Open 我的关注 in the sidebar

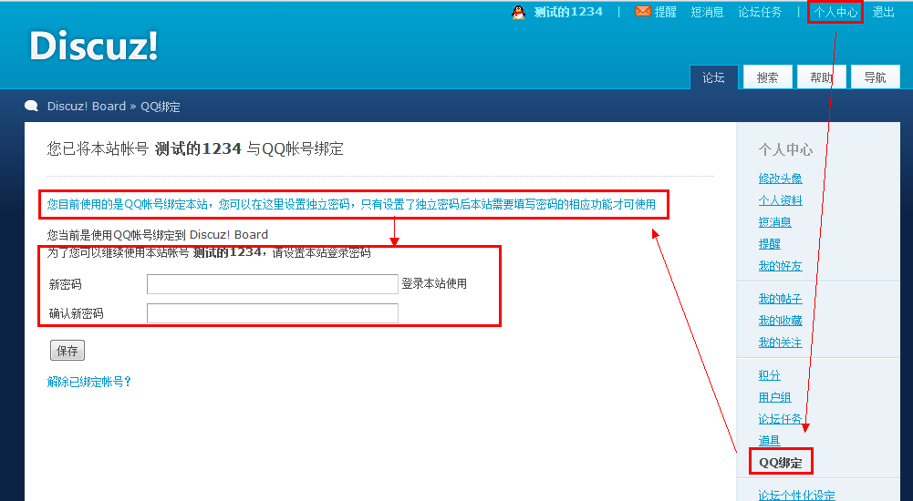(x=780, y=343)
